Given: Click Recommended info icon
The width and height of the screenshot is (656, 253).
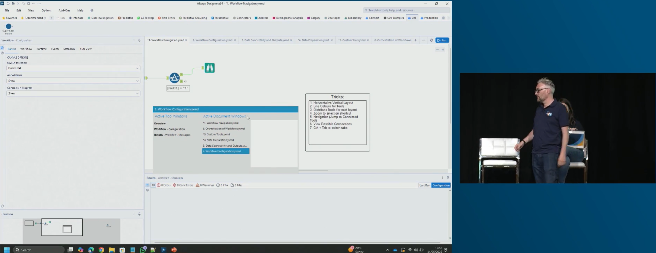Looking at the screenshot, I should (x=45, y=18).
